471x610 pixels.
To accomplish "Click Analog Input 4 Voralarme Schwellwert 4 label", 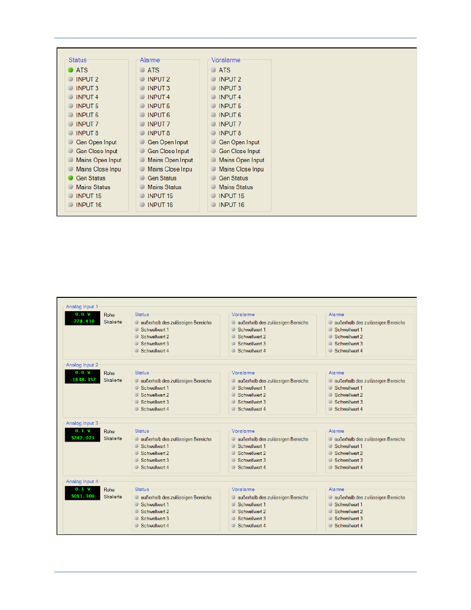I will pos(252,526).
